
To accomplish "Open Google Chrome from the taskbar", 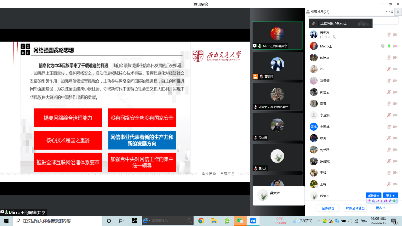I will coord(201,221).
